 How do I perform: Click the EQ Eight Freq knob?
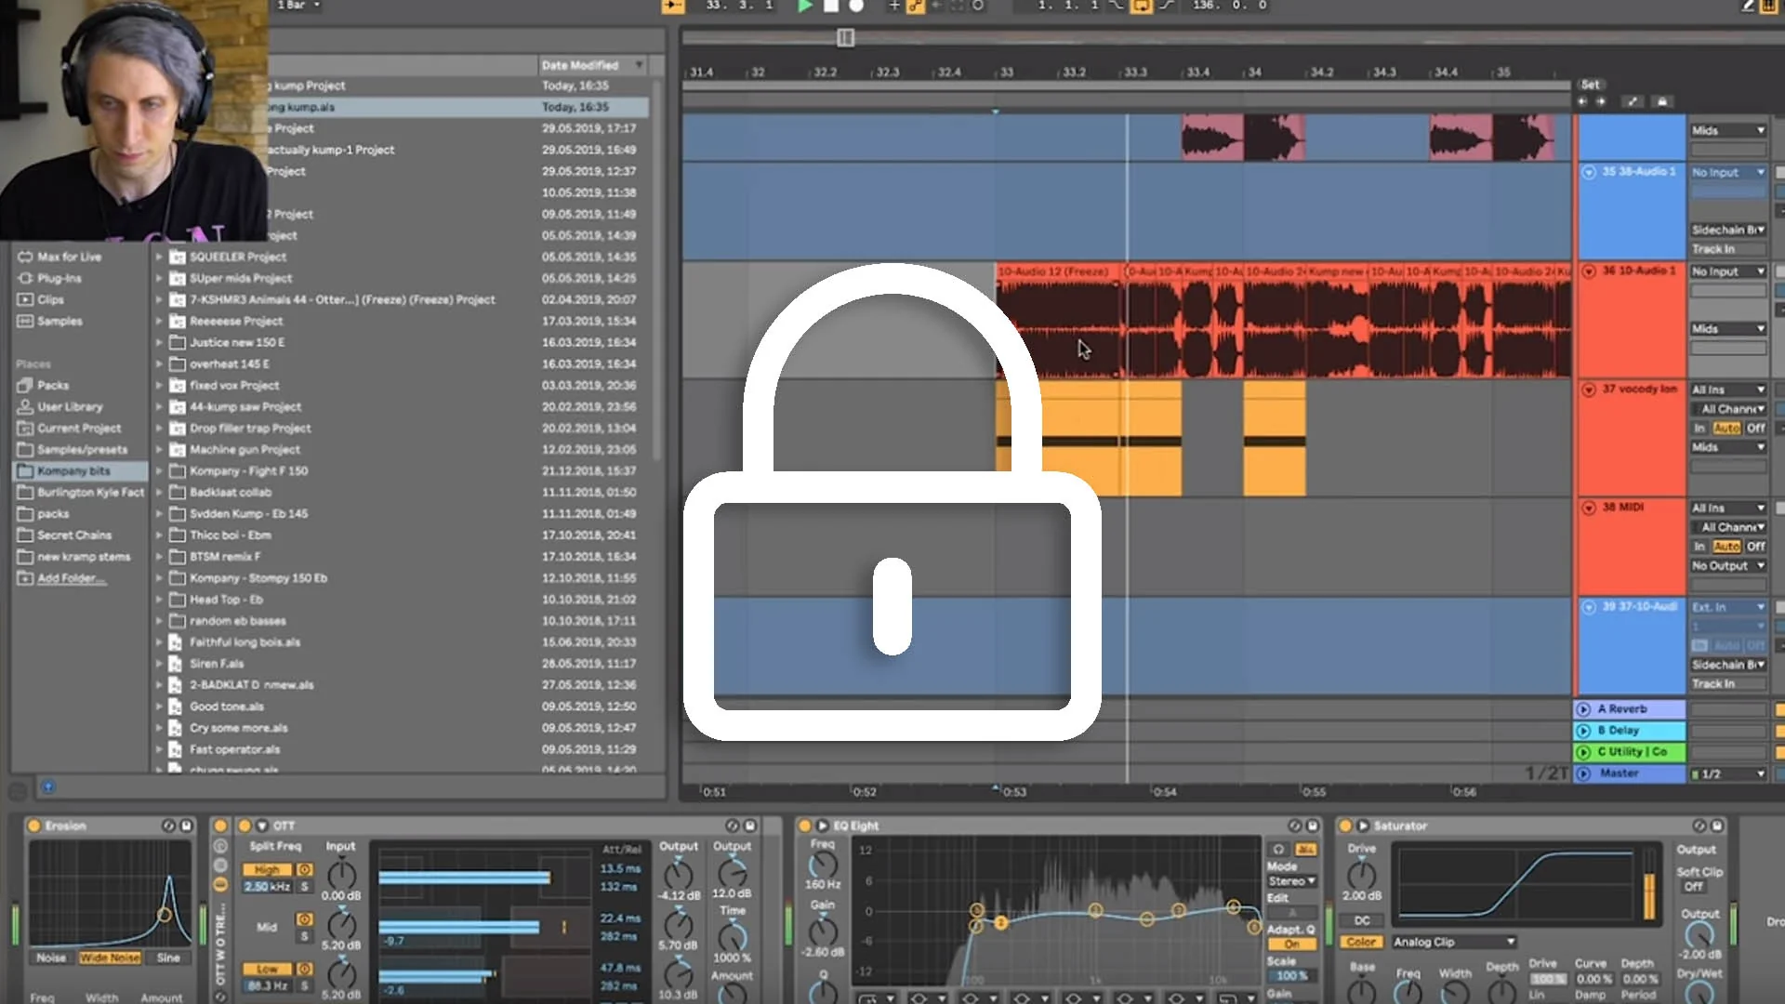point(823,865)
